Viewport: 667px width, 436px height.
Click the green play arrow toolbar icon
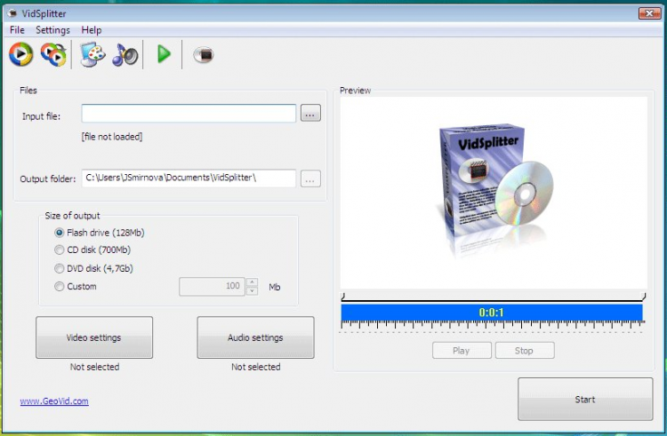[x=164, y=54]
